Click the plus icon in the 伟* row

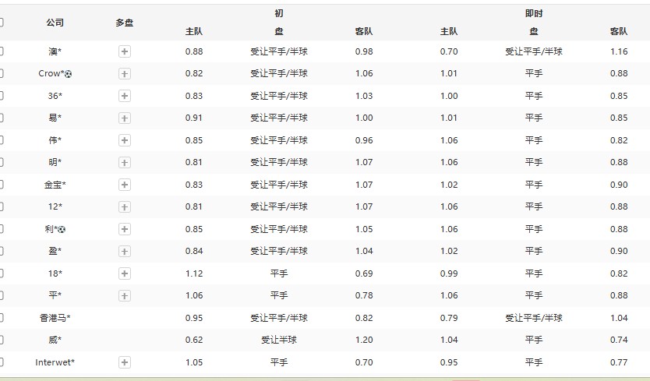(x=125, y=140)
